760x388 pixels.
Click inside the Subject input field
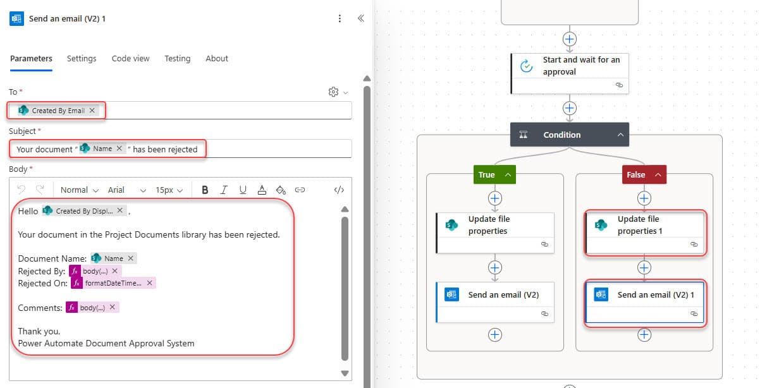tap(266, 149)
